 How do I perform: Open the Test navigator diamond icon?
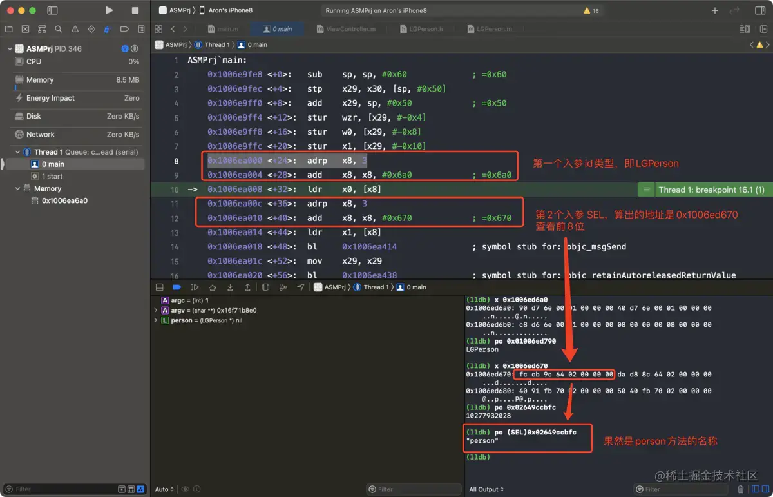tap(91, 29)
